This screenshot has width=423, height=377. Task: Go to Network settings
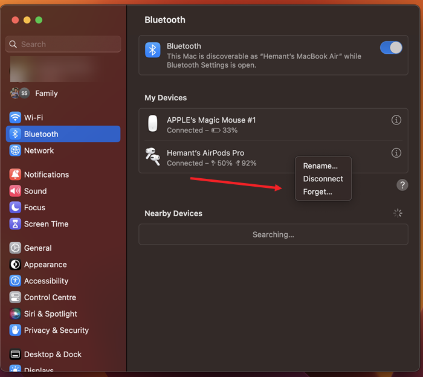[x=63, y=150]
